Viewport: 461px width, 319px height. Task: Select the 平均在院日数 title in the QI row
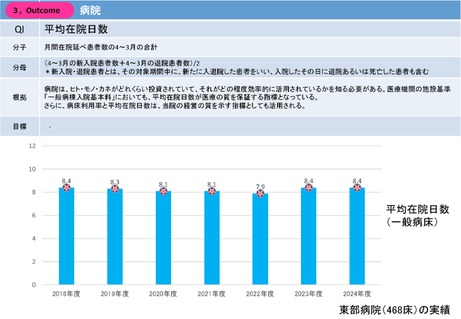77,30
